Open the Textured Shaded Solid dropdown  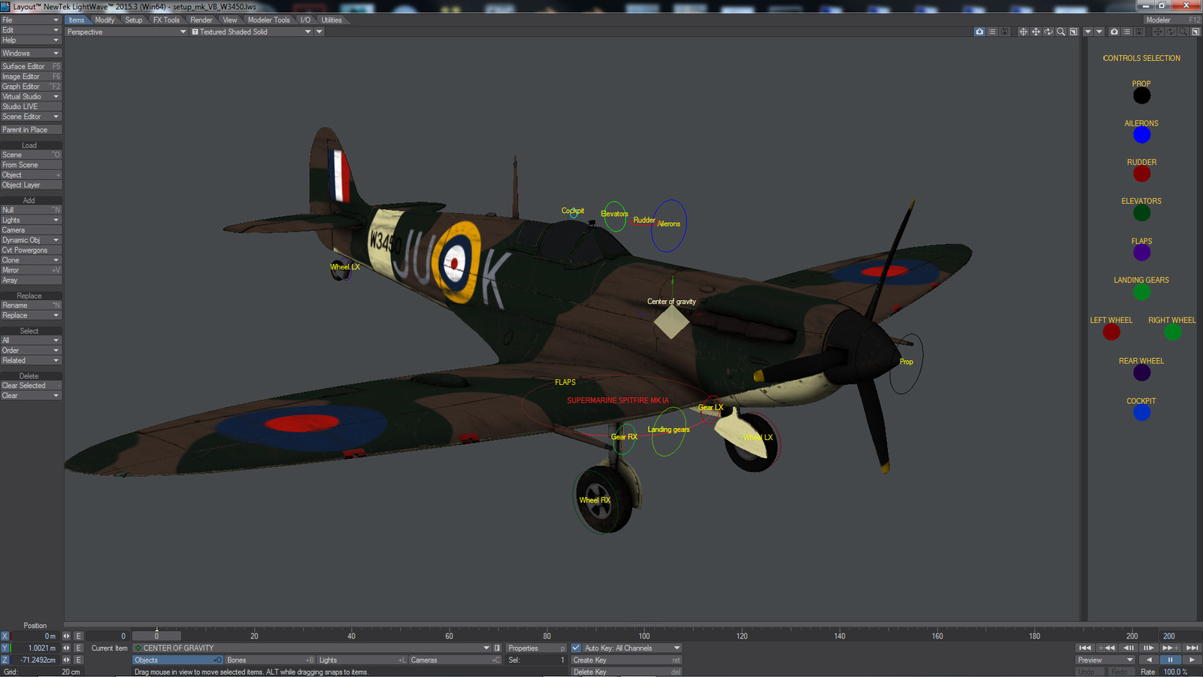pyautogui.click(x=251, y=32)
